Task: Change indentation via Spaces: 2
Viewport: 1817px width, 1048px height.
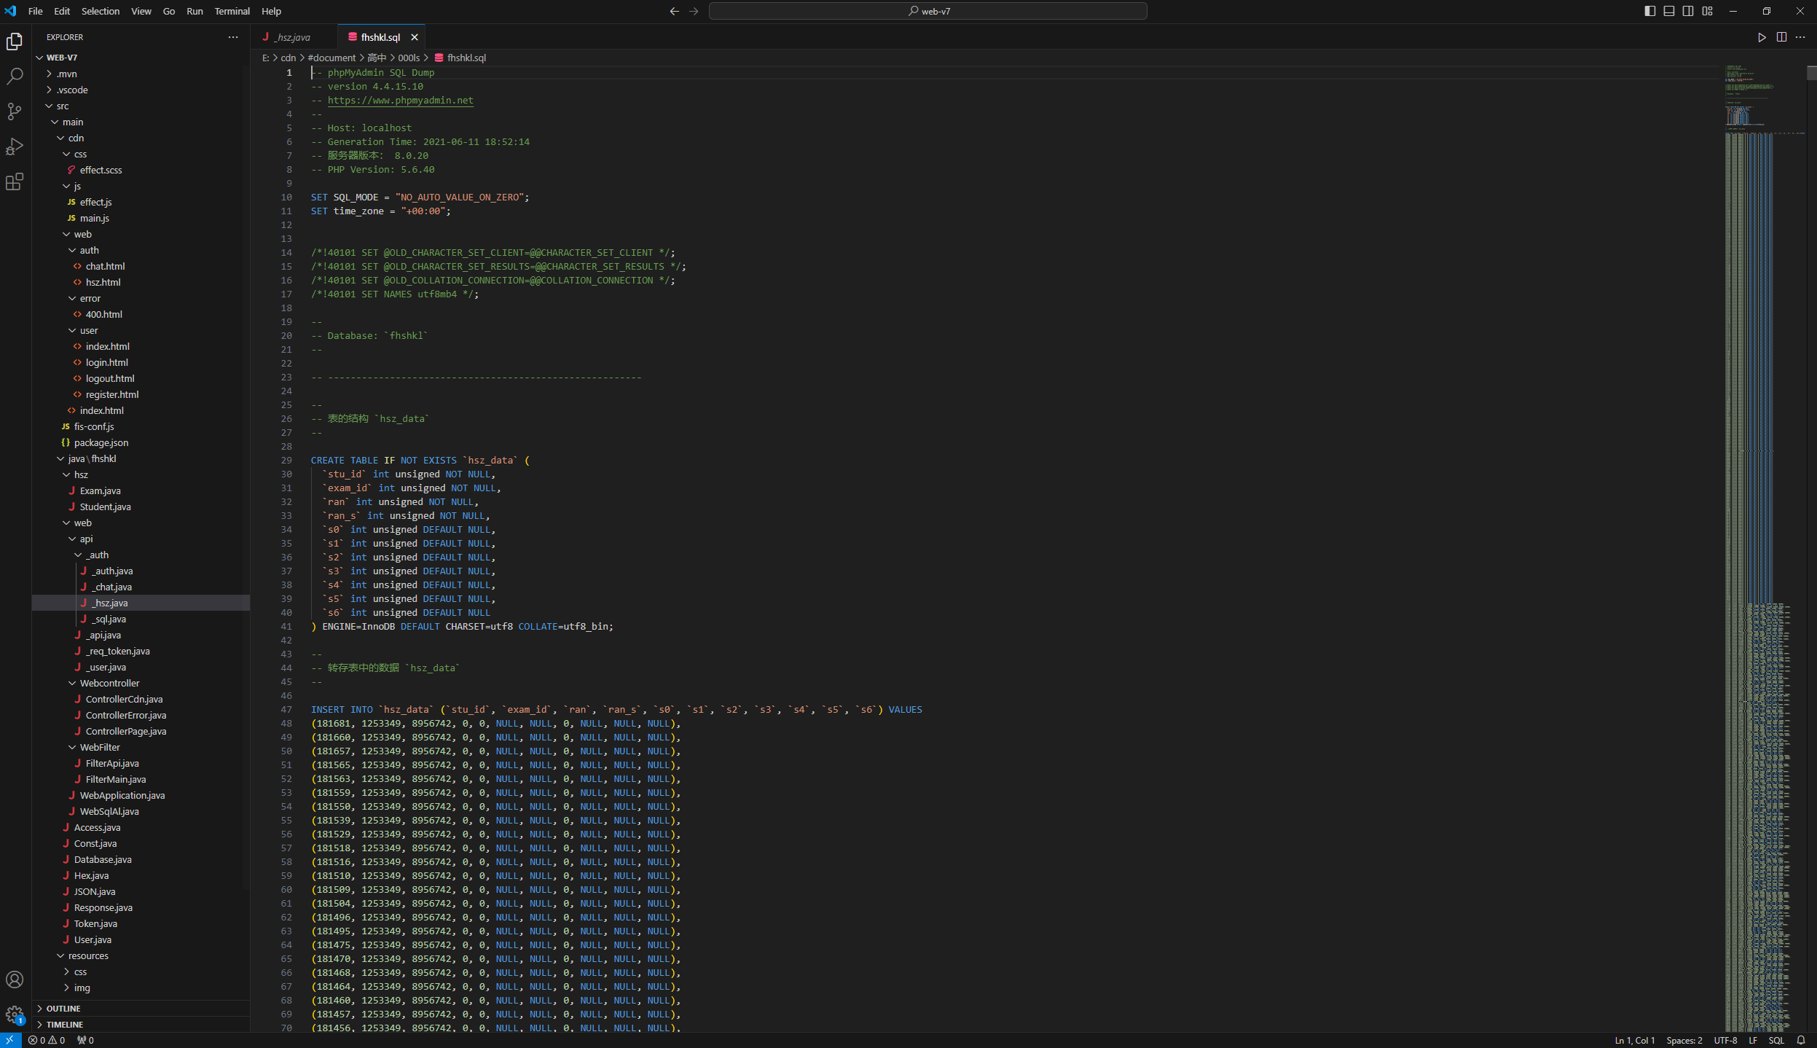Action: (1684, 1040)
